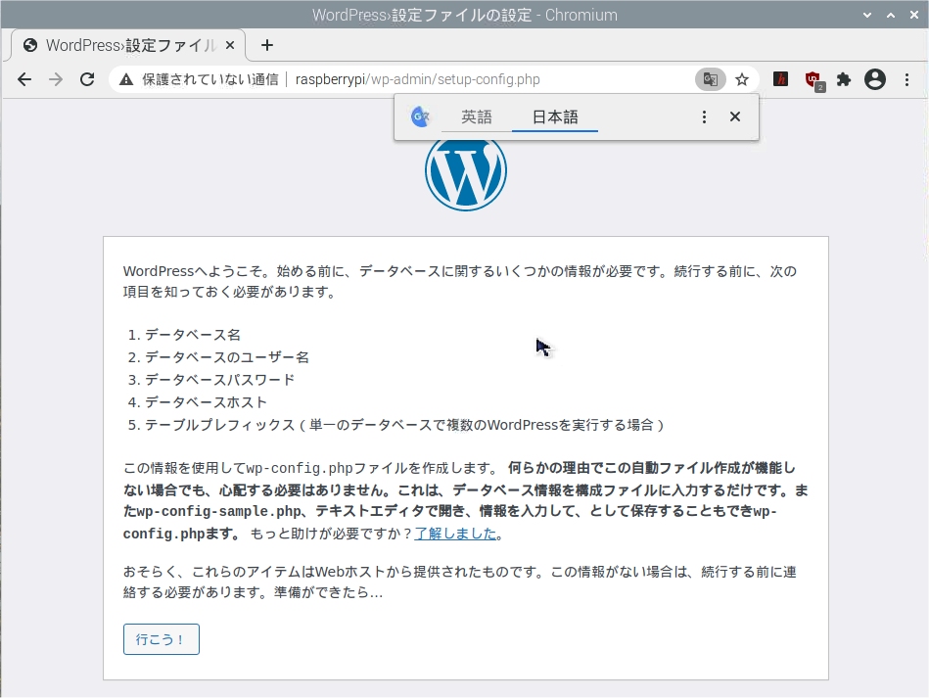Click list item データベースのユーザー名
Screen dimensions: 929x698
(227, 357)
